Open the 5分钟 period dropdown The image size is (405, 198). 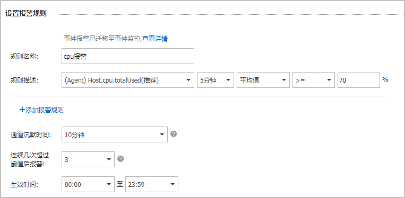[x=216, y=80]
